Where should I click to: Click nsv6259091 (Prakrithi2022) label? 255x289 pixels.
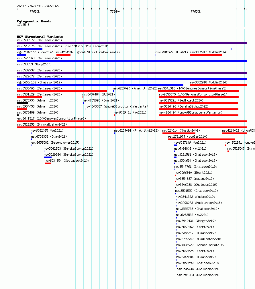coord(136,130)
